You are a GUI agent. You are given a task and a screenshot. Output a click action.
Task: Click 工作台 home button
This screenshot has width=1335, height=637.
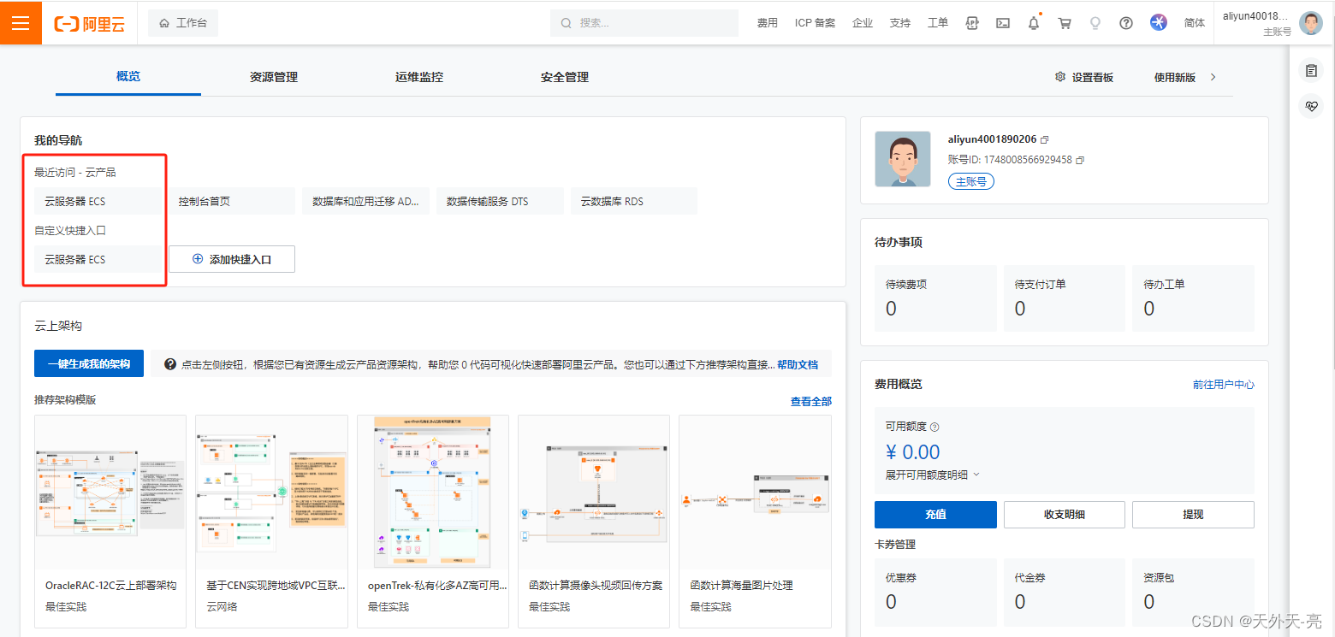coord(183,23)
